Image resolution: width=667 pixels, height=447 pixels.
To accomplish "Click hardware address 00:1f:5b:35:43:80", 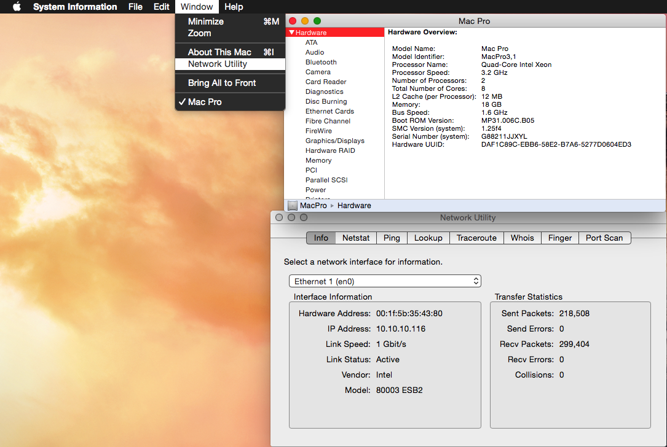I will 409,314.
